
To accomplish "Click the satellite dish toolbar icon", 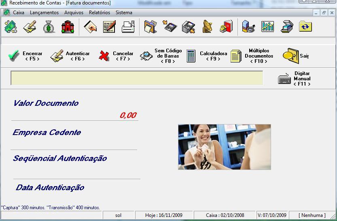I will 208,26.
